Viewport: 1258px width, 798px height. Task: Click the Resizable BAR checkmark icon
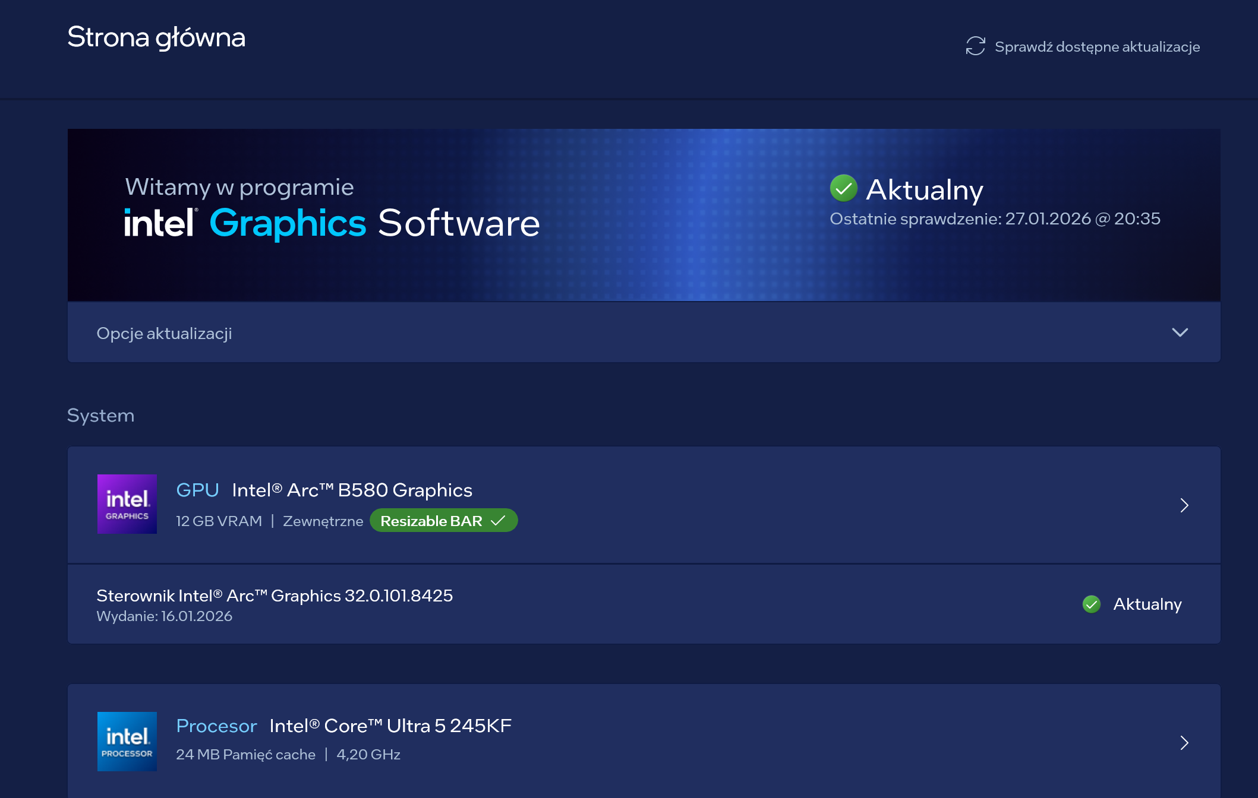[498, 521]
